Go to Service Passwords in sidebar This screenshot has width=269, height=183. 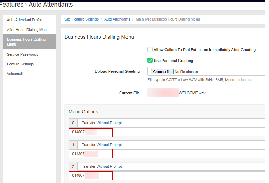point(22,54)
